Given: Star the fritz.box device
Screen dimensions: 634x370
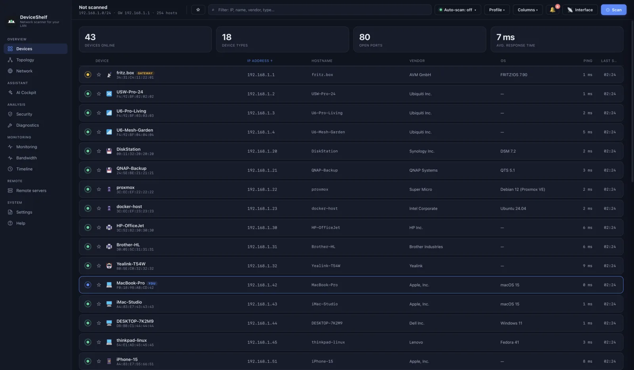Looking at the screenshot, I should tap(99, 75).
